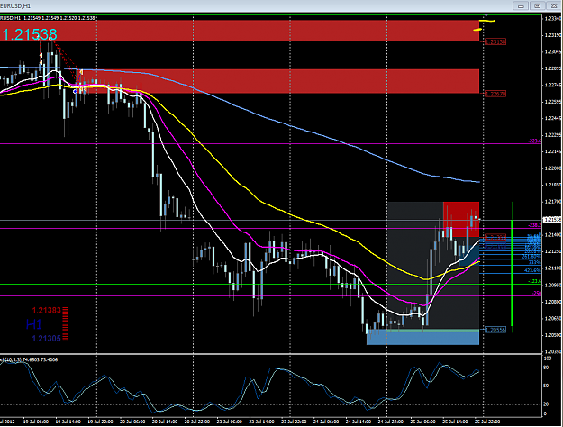Restore the EURUSD,H1 chart window
The width and height of the screenshot is (563, 427).
[537, 5]
